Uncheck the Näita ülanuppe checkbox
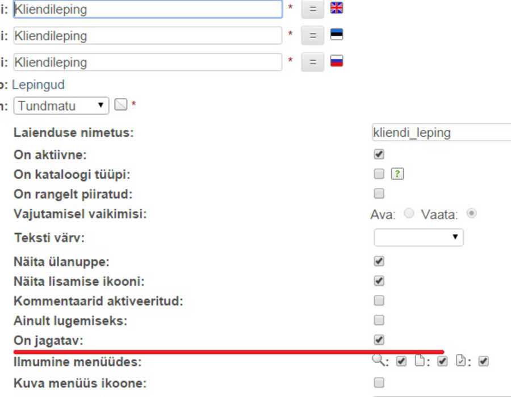511x397 pixels. [x=379, y=261]
